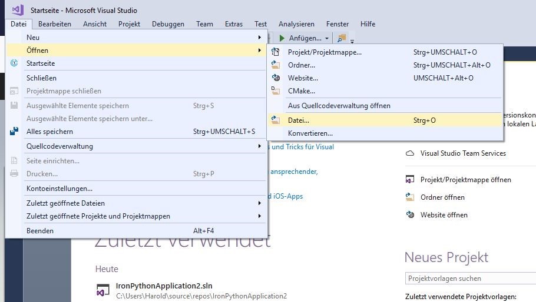The width and height of the screenshot is (536, 302).
Task: Click the green Anfügen play icon
Action: (x=281, y=38)
